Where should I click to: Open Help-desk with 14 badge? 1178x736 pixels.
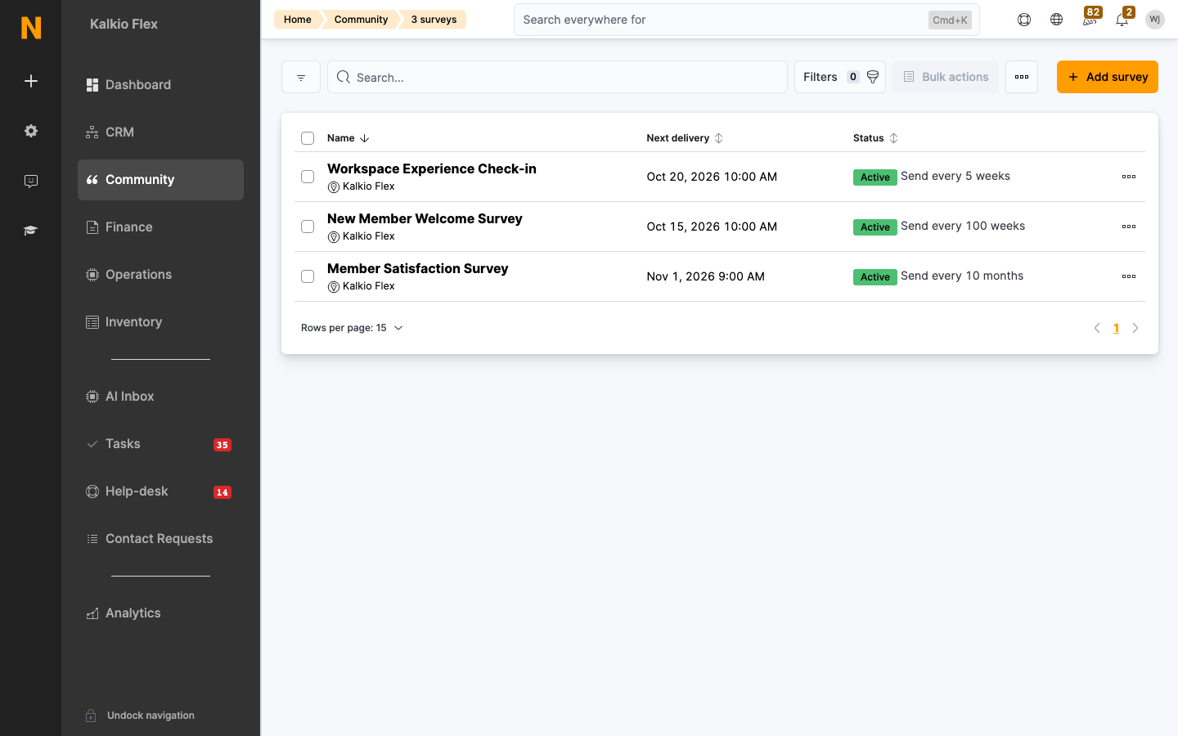point(160,491)
